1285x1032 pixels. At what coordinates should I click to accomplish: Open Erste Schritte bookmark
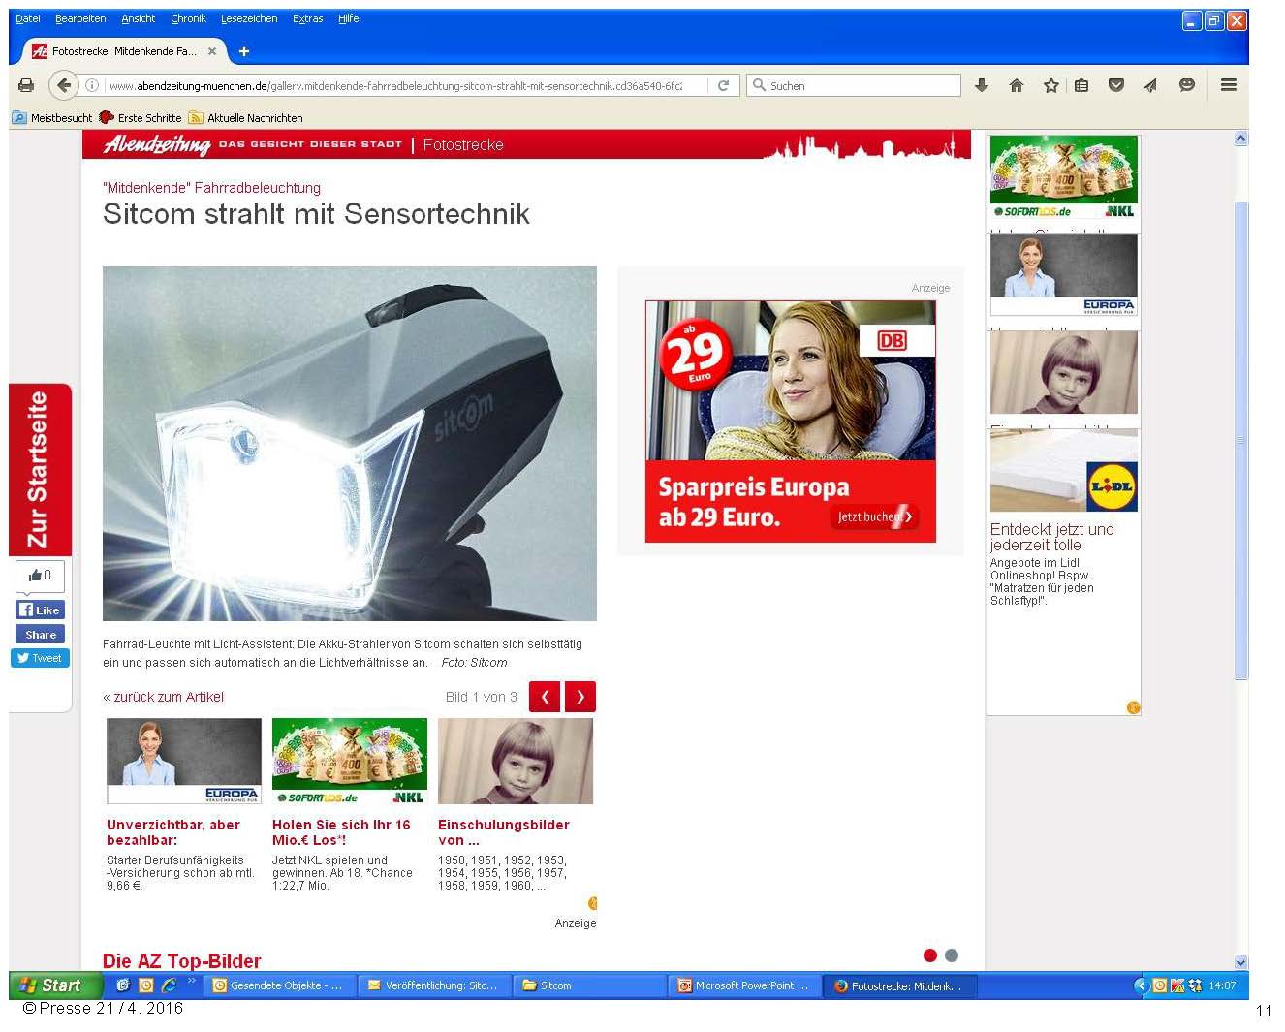click(141, 117)
